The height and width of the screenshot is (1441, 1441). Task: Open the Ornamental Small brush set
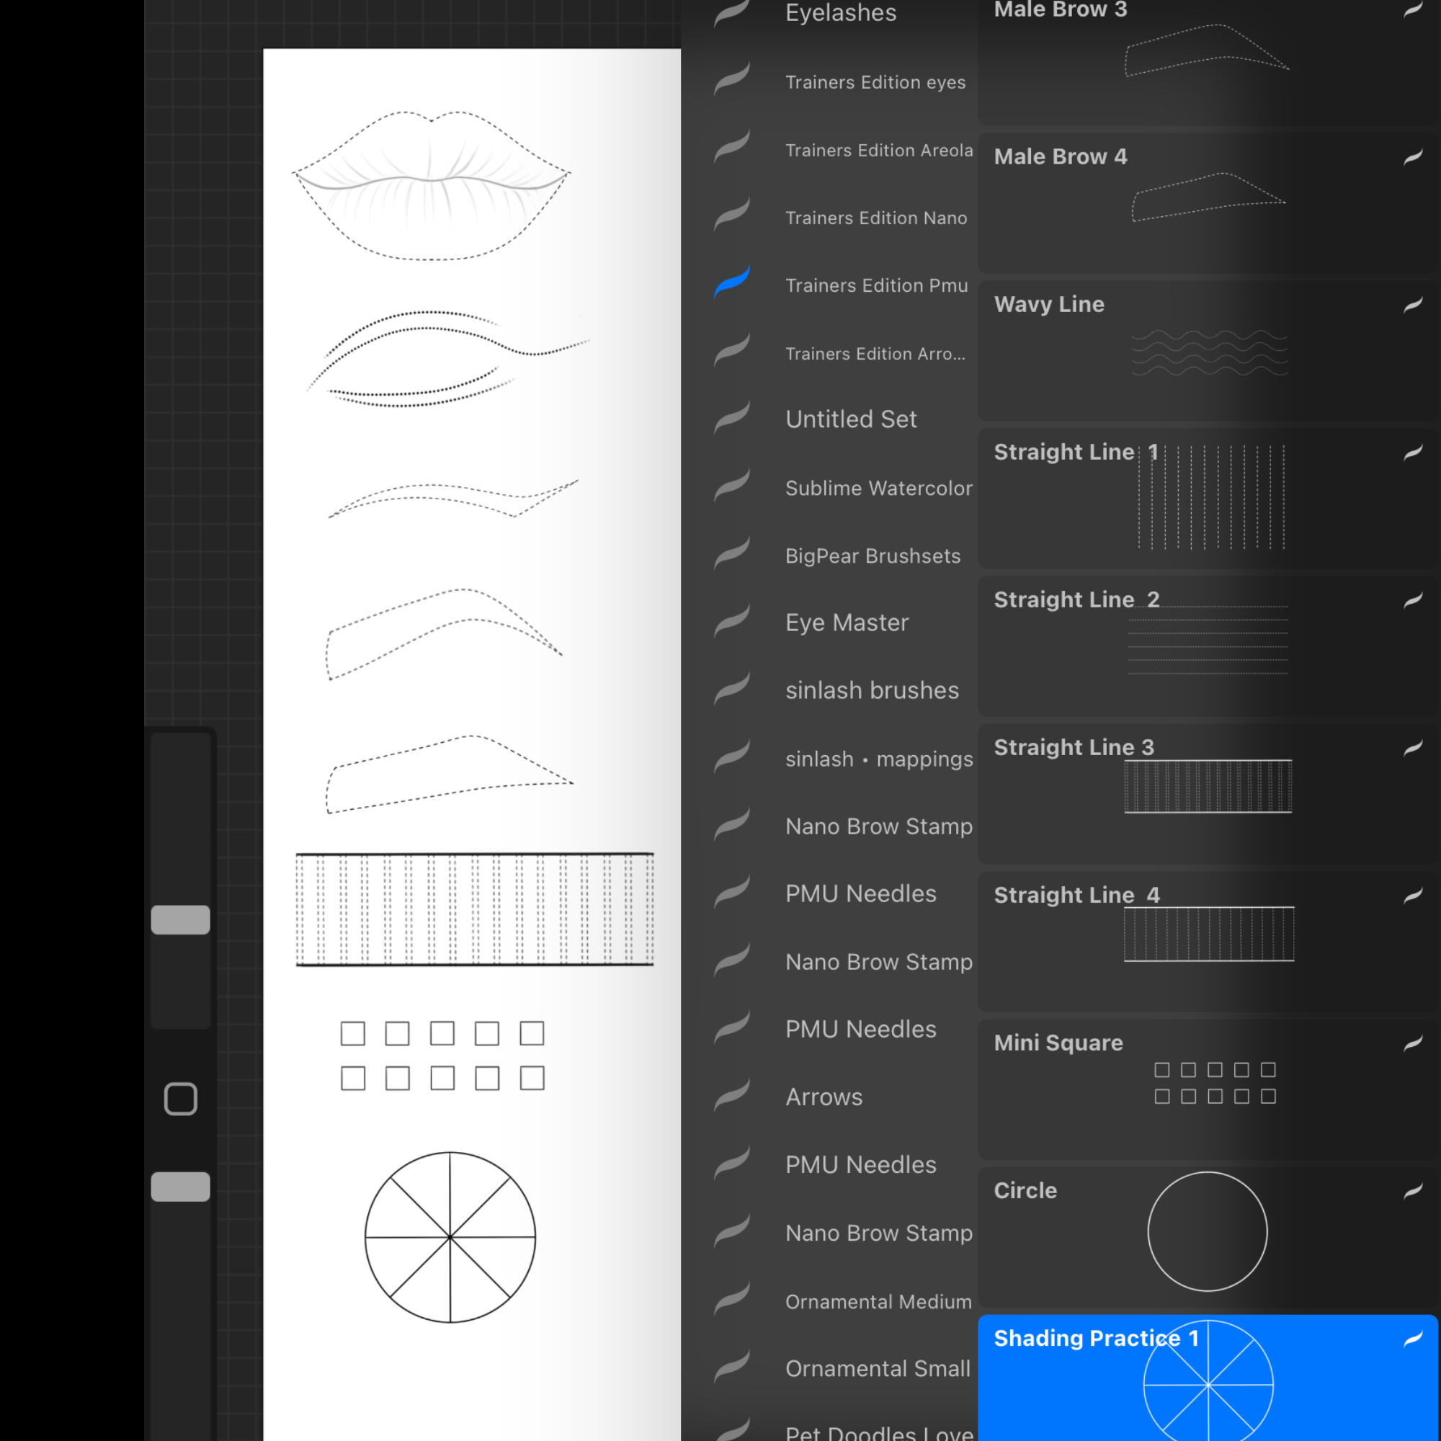878,1369
